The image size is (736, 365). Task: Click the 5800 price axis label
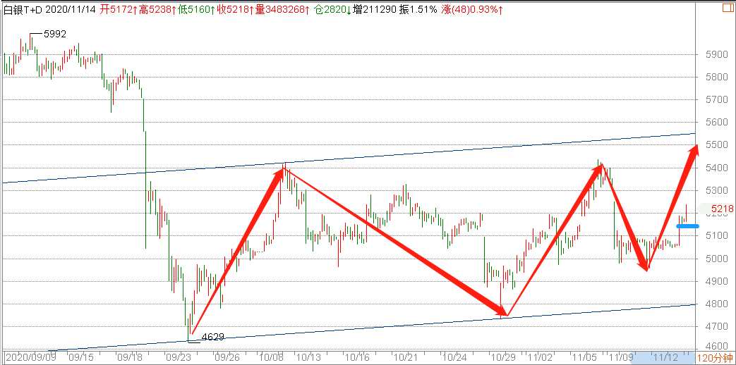[716, 77]
